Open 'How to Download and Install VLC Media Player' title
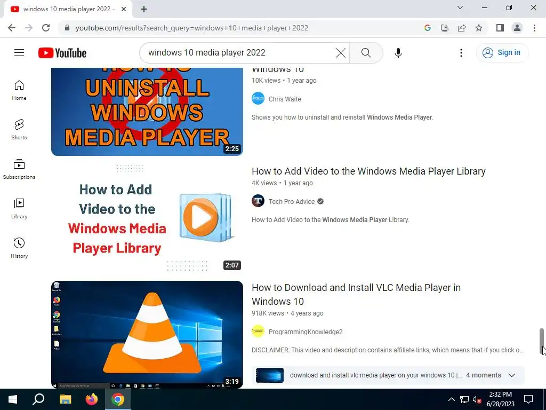 356,294
